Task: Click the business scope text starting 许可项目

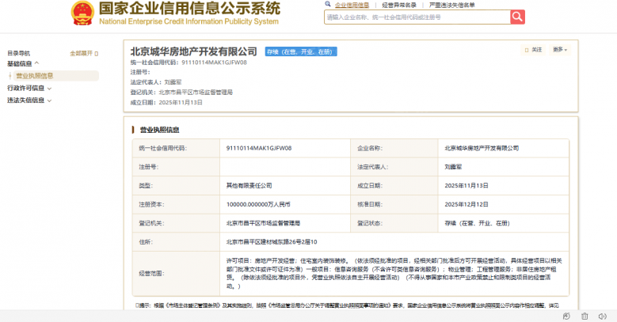Action: [x=394, y=273]
